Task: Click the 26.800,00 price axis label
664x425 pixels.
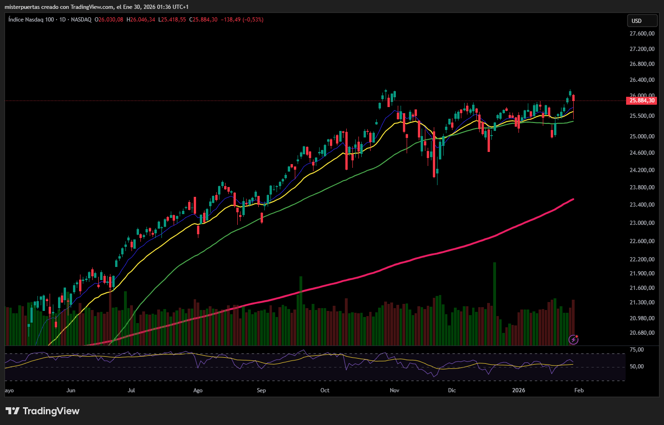Action: click(642, 64)
